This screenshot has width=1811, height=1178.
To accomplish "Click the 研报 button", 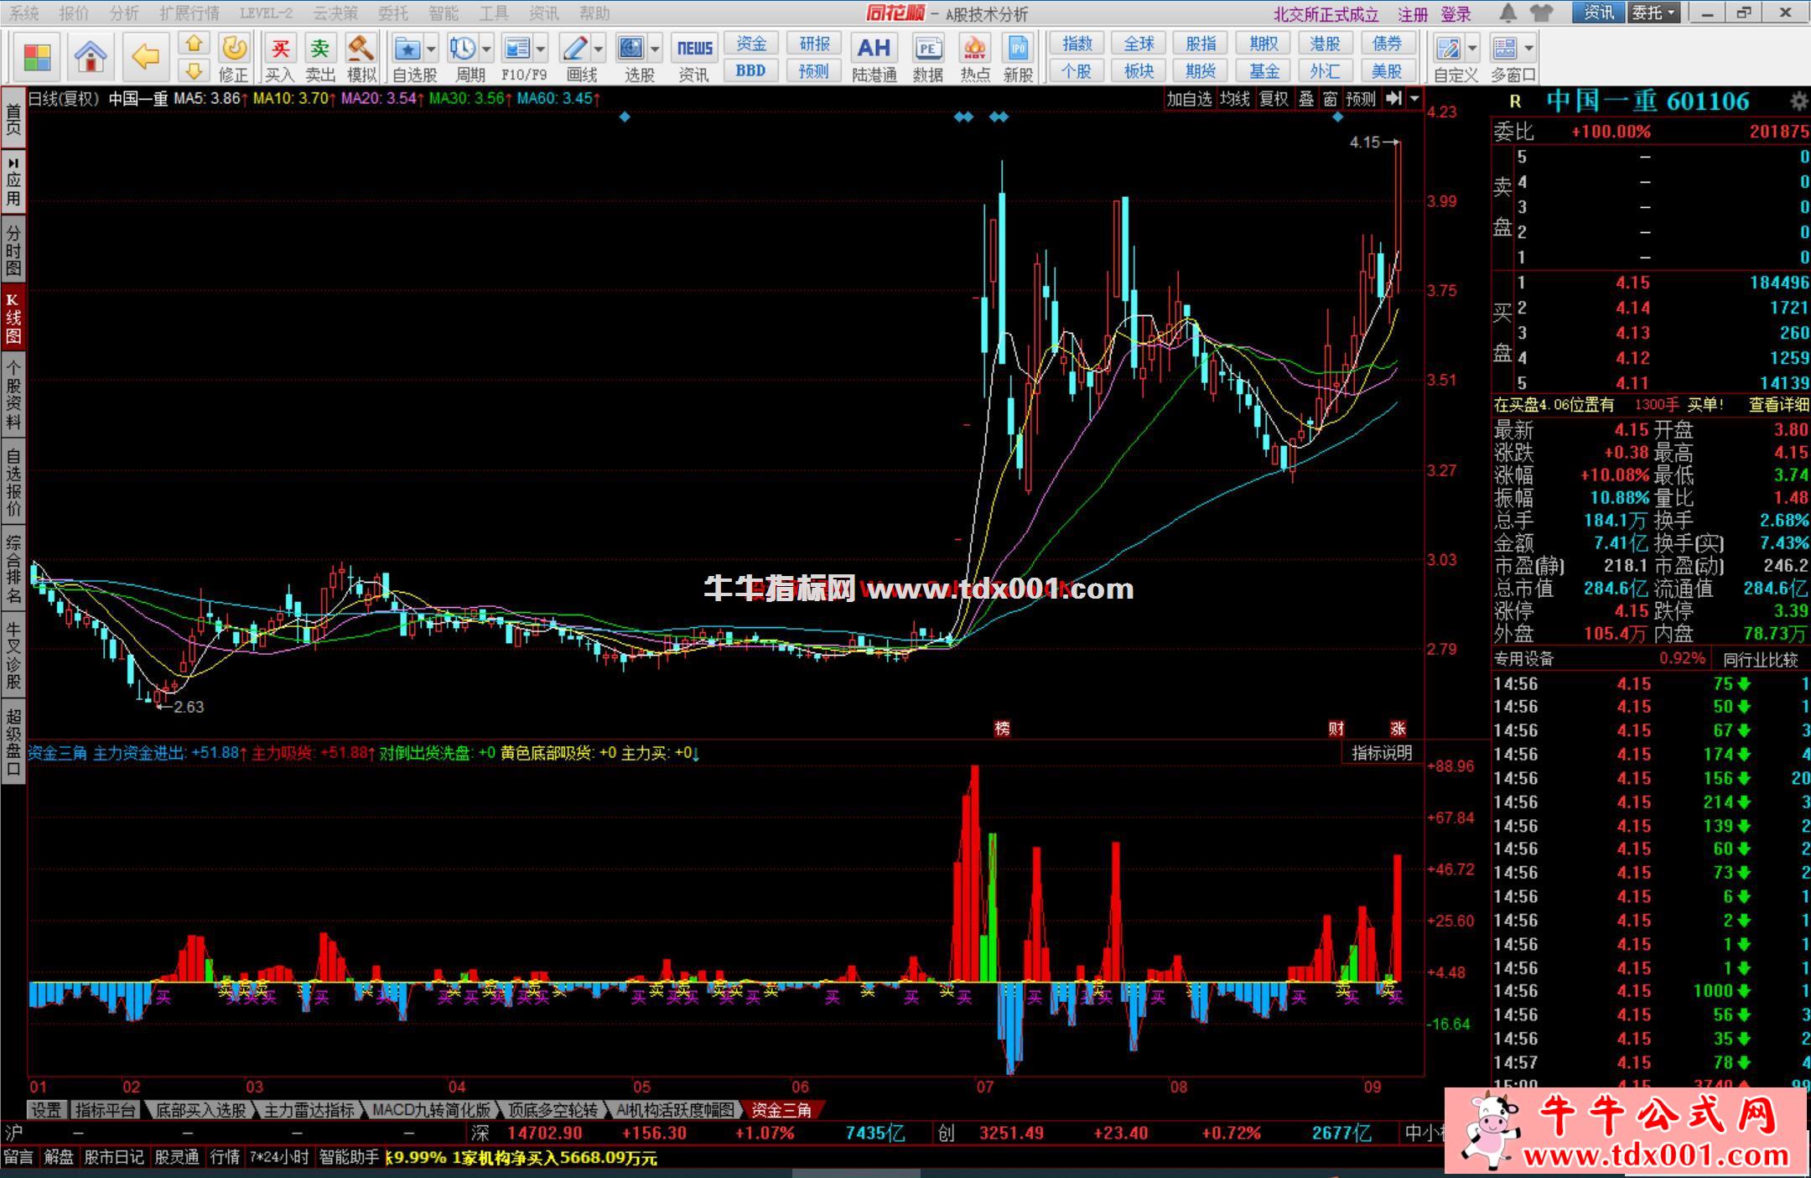I will pos(814,44).
